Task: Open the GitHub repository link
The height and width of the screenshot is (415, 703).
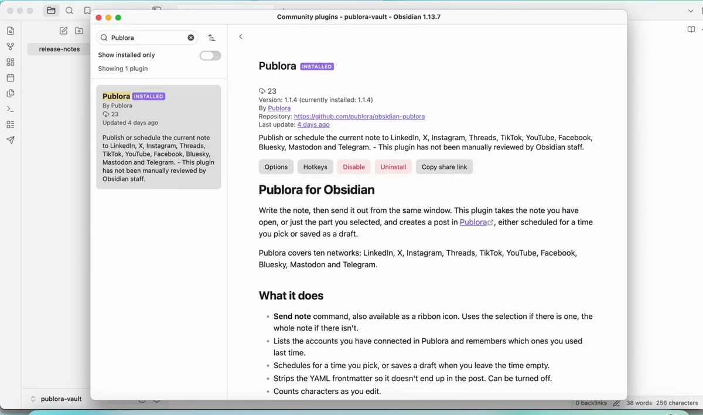Action: coord(359,117)
